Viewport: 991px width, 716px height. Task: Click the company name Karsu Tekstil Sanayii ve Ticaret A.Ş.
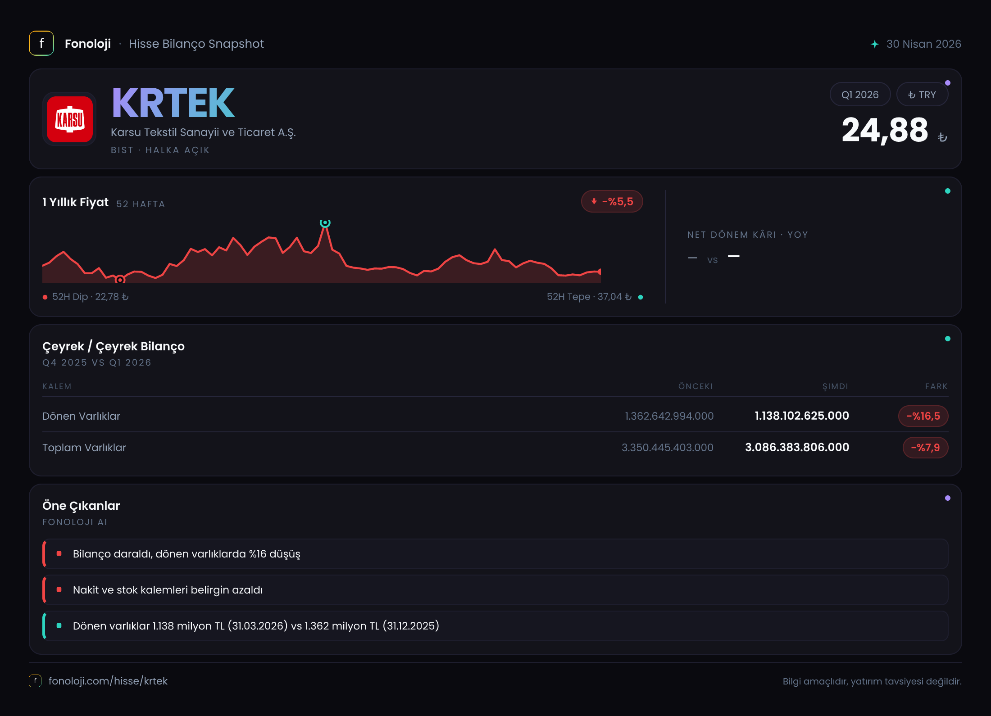click(x=203, y=132)
